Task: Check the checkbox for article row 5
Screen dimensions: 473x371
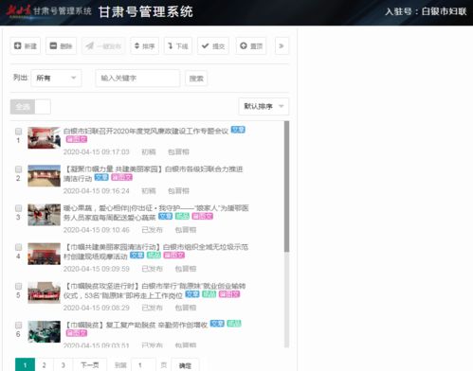Action: (18, 286)
